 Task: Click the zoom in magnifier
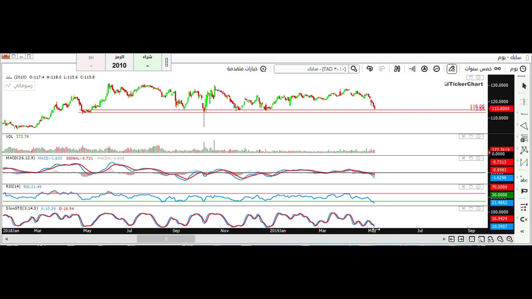510,239
